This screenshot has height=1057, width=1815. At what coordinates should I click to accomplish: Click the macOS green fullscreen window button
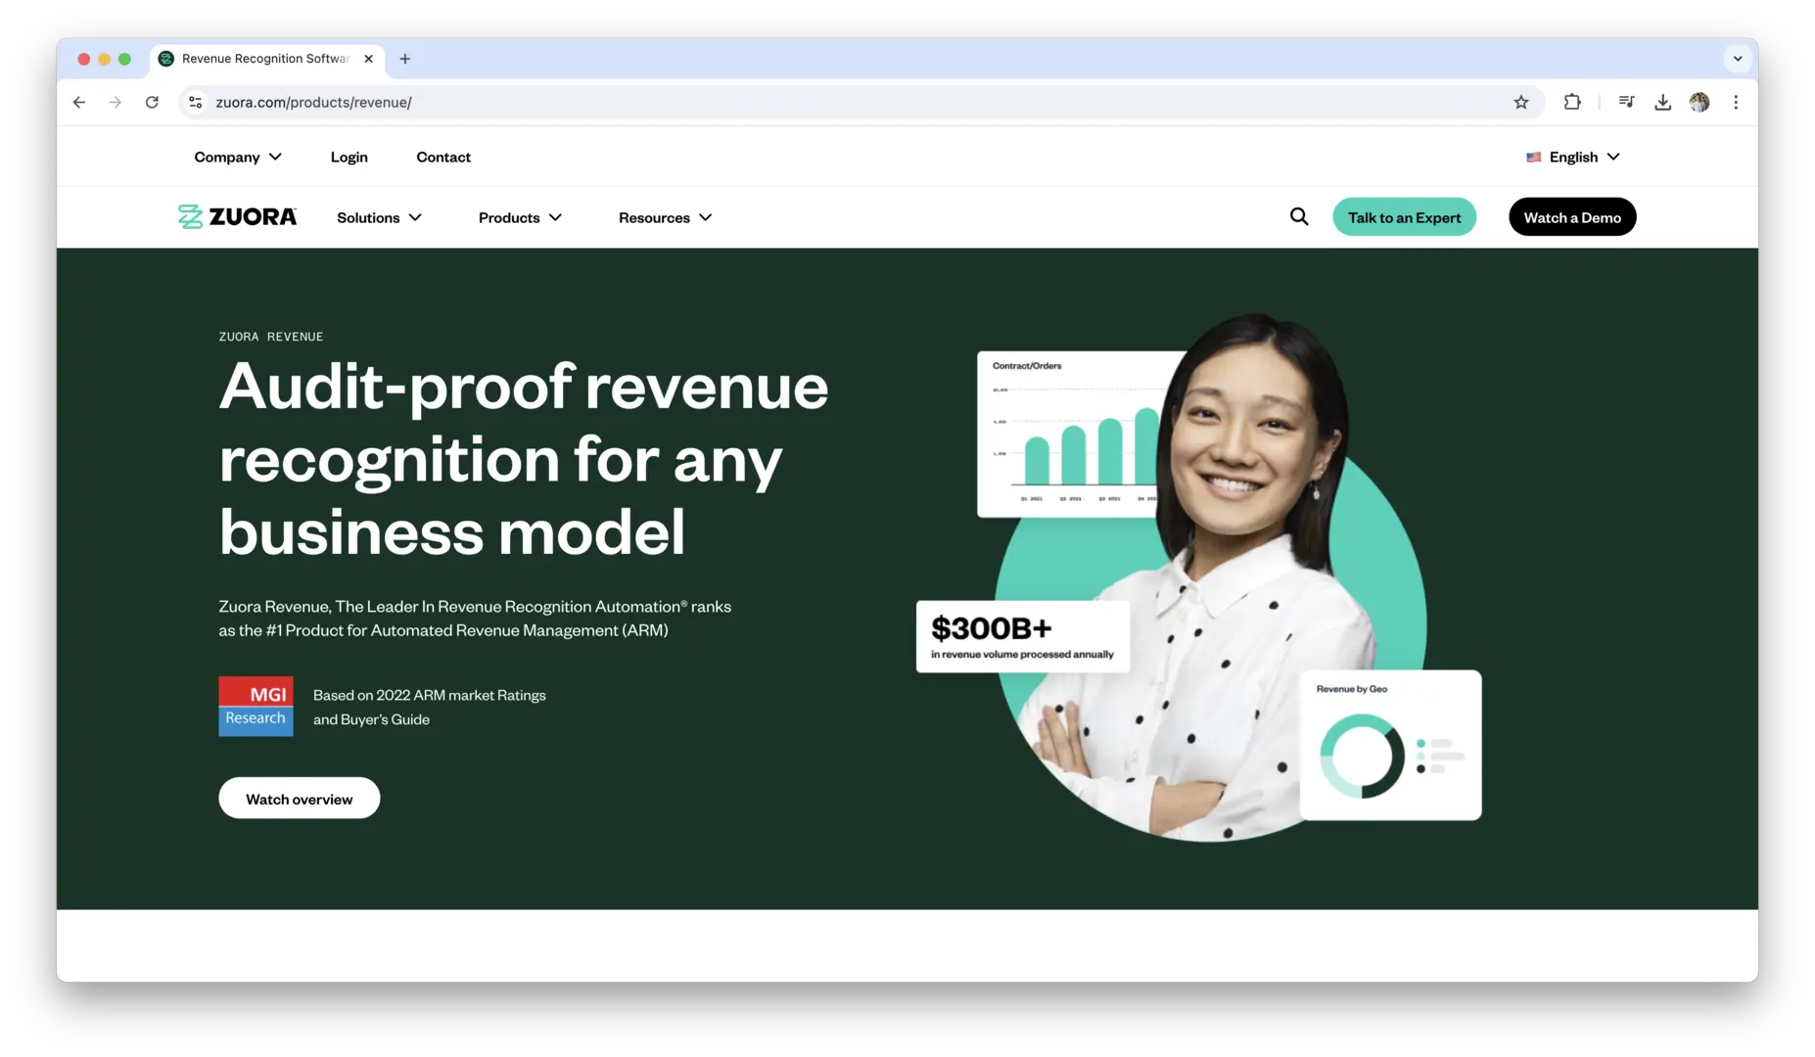pos(124,59)
